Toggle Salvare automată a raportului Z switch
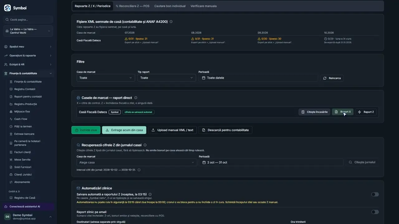 [x=375, y=194]
